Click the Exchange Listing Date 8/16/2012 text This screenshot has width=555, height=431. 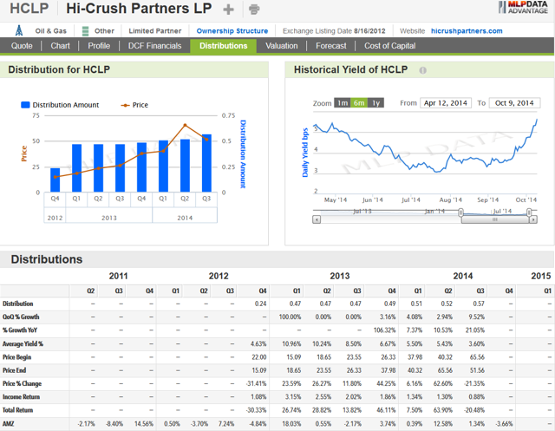click(x=334, y=31)
